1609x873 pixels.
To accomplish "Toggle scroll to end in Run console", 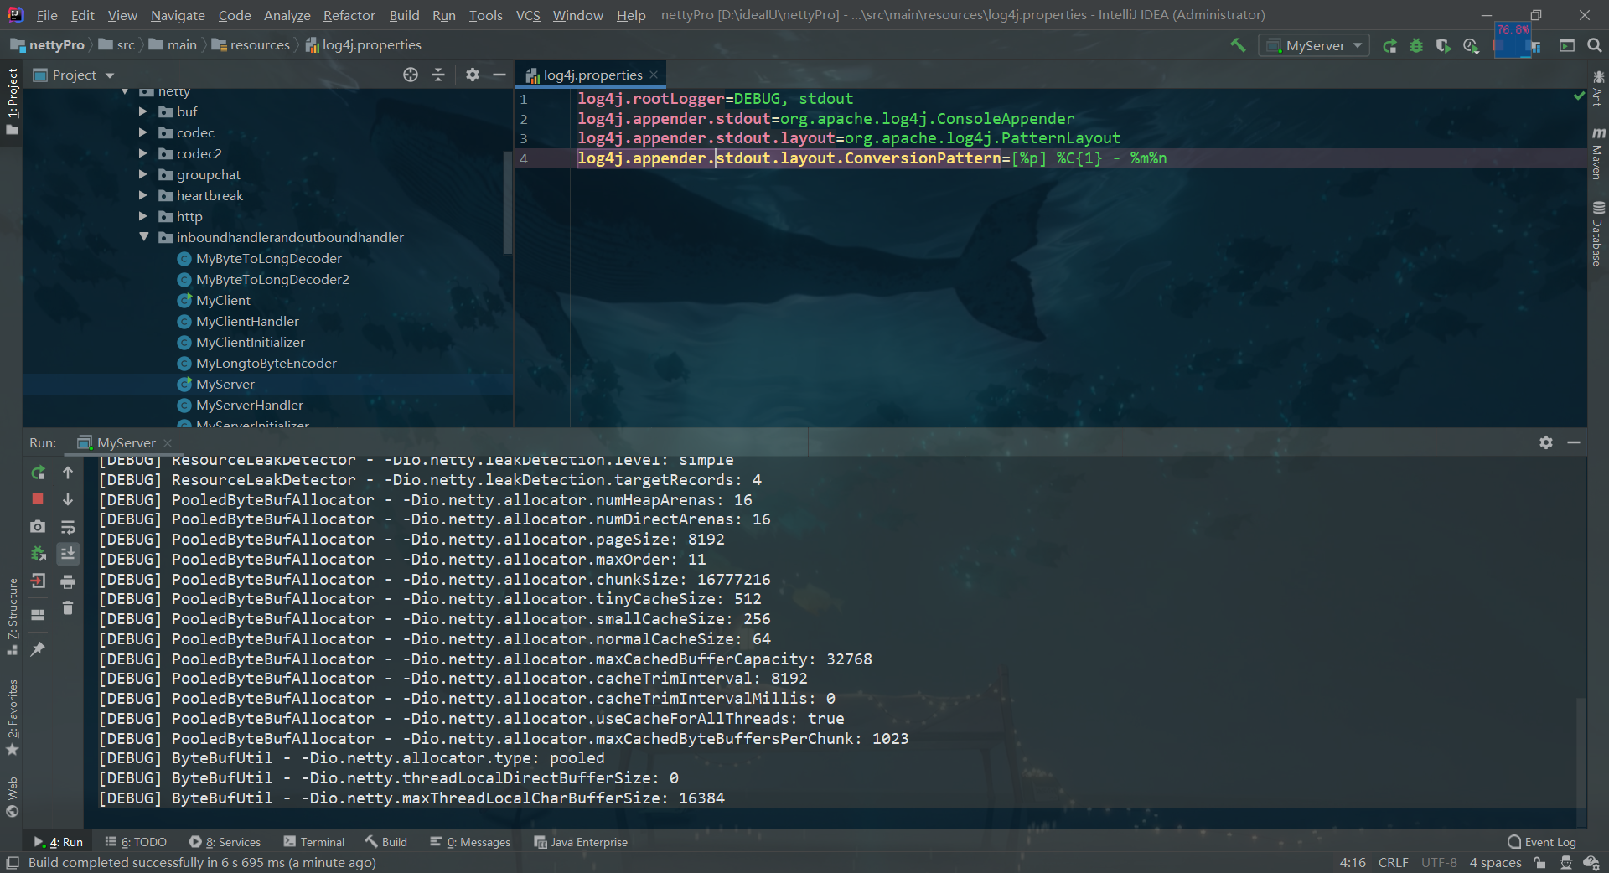I will click(x=68, y=553).
